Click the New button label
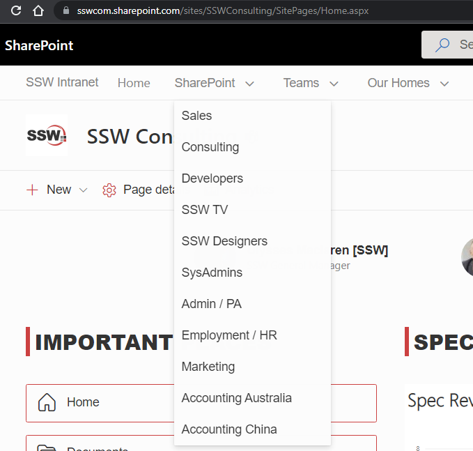Screen dimensions: 473x451 tap(59, 190)
